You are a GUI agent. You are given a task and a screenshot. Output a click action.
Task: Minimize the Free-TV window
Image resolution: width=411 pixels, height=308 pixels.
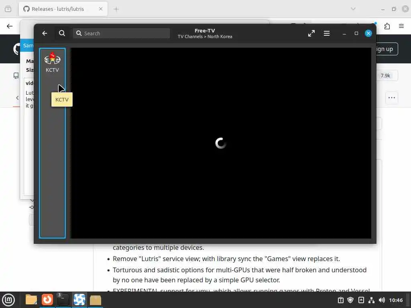(344, 34)
